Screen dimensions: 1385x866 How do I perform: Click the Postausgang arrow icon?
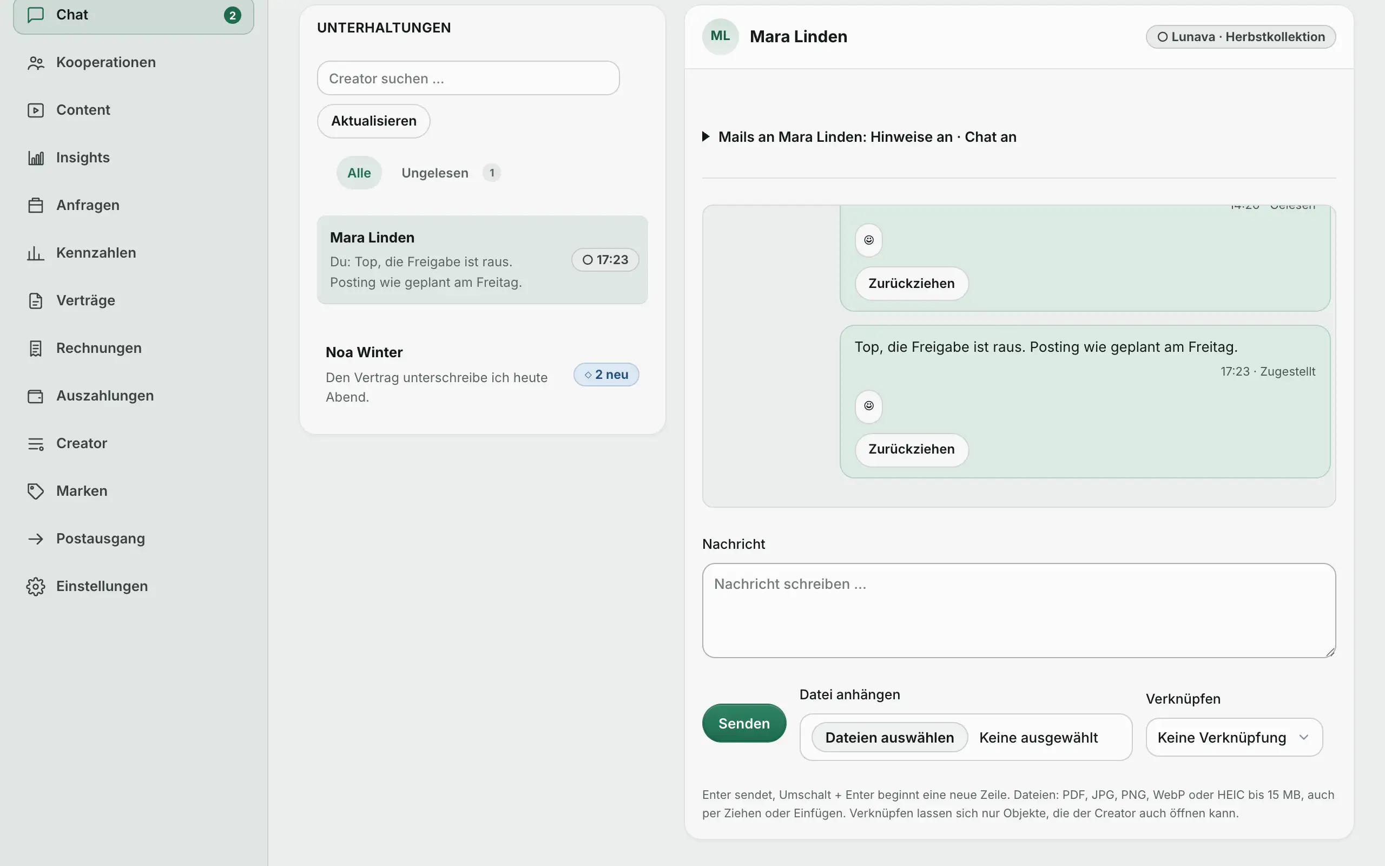[x=36, y=539]
